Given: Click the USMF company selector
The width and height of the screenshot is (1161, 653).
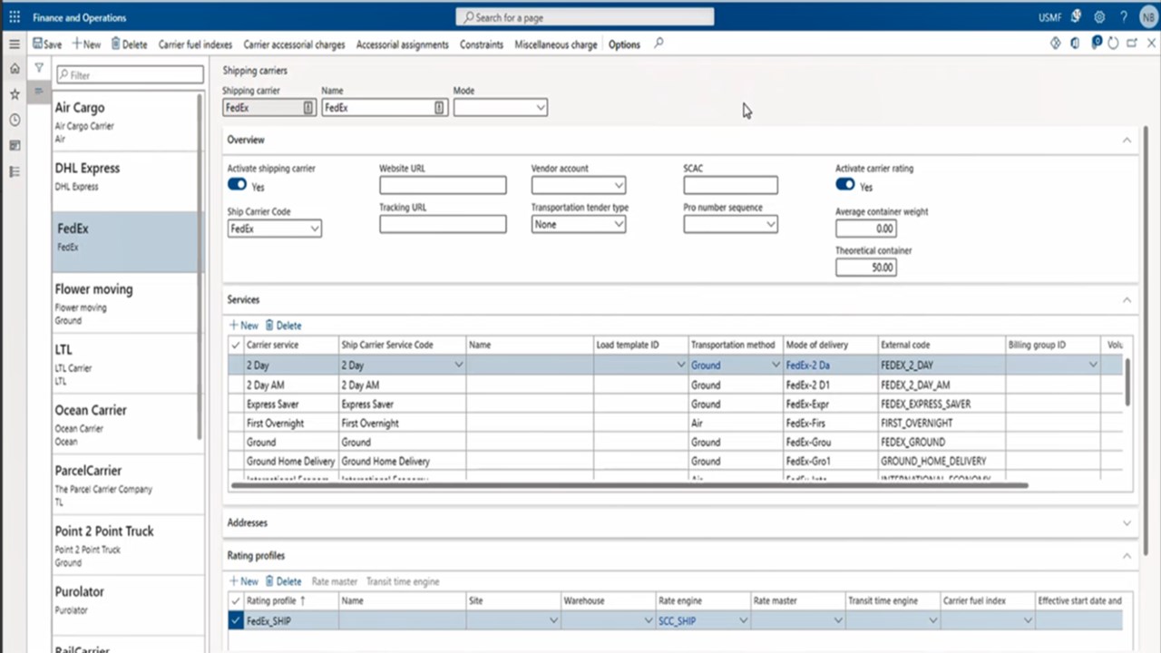Looking at the screenshot, I should pyautogui.click(x=1050, y=17).
